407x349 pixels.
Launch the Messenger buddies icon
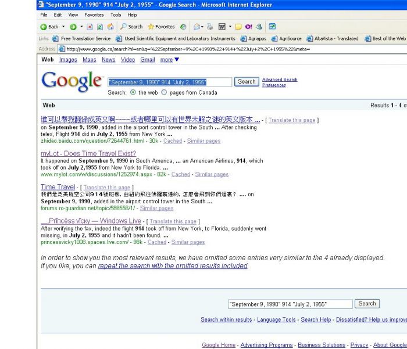(x=259, y=27)
